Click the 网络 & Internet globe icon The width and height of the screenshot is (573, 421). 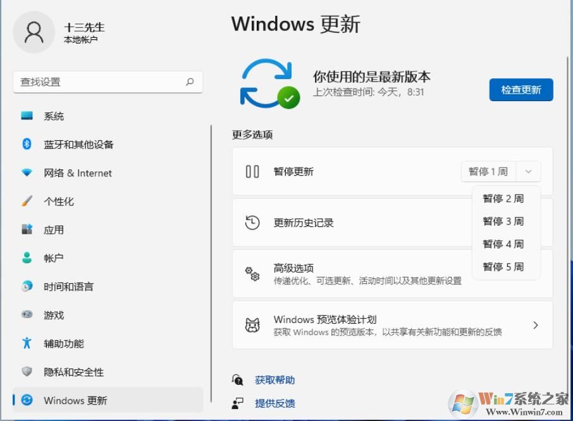25,173
